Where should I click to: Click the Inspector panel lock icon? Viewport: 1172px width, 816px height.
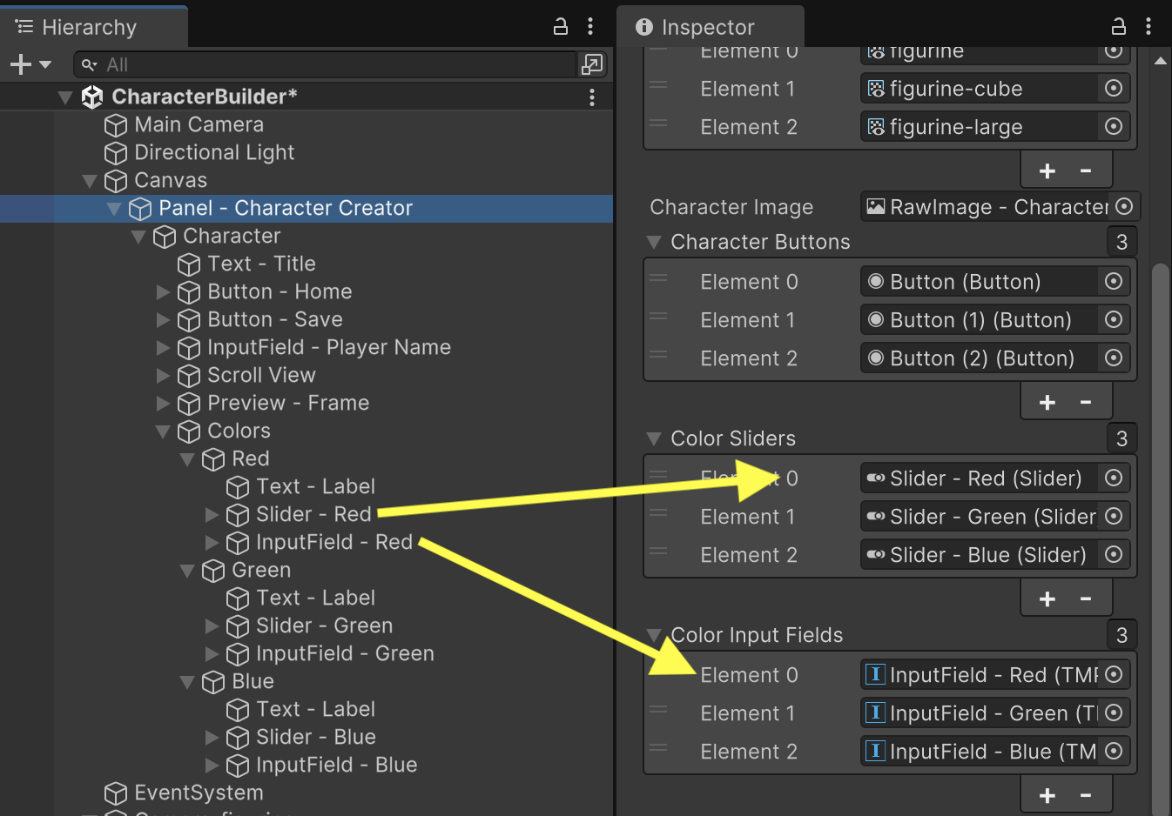[x=1119, y=27]
